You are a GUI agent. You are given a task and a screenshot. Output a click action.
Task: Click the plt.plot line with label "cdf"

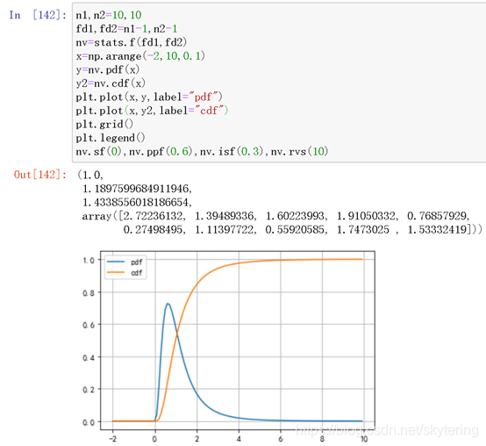click(152, 111)
